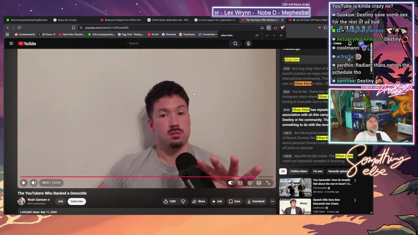Jump to transcript timestamp 1:00:12
The image size is (418, 235).
(x=287, y=133)
